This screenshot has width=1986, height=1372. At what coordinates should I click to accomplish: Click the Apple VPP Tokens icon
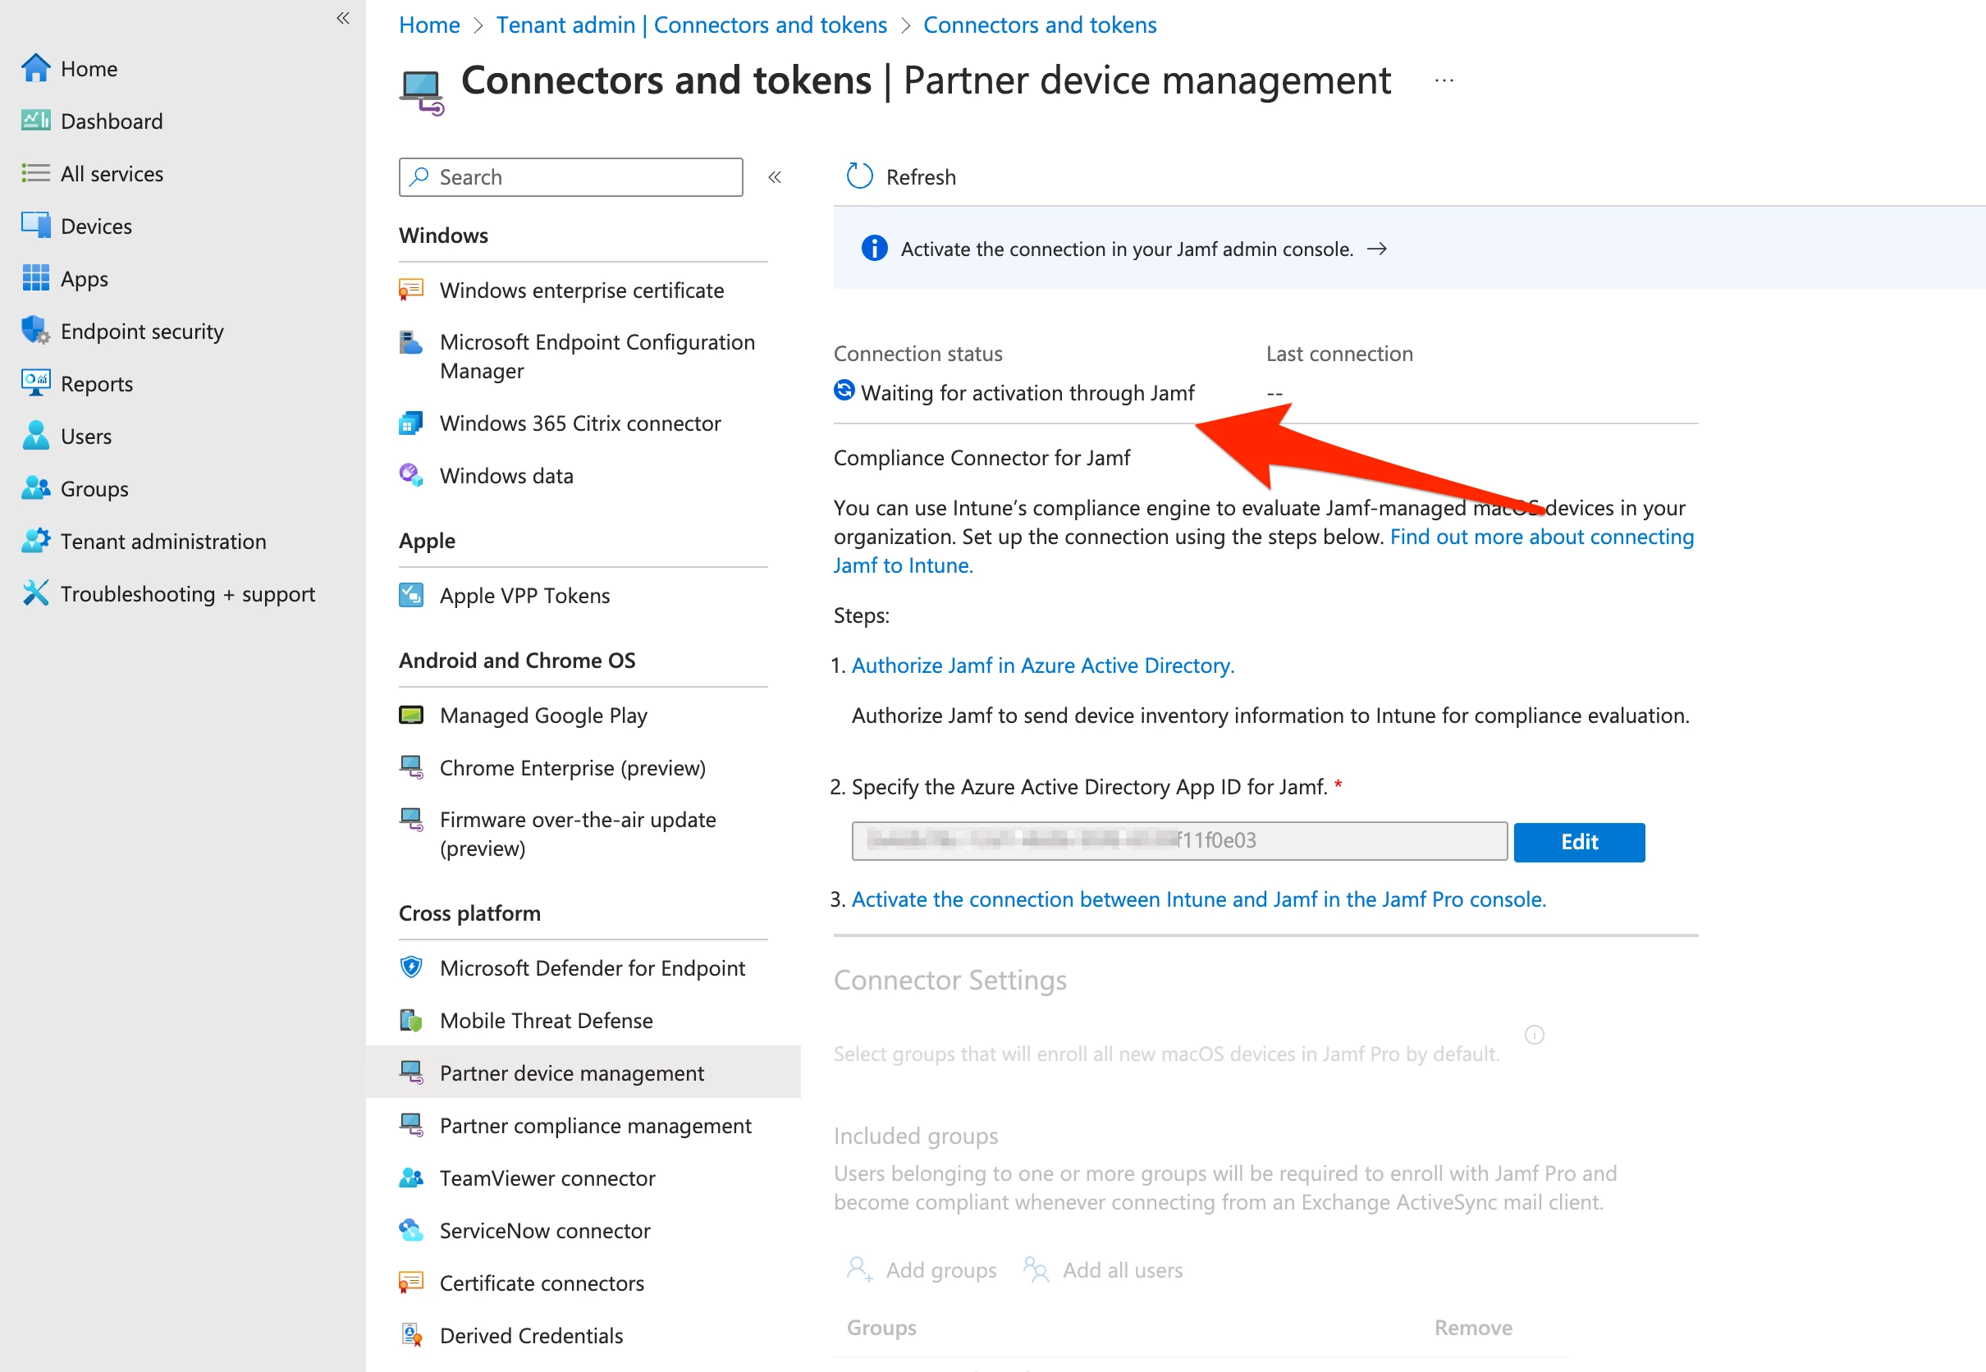pos(411,595)
